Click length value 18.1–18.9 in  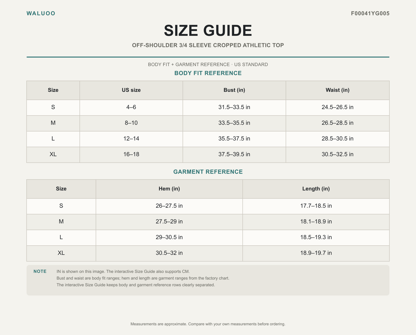(316, 222)
